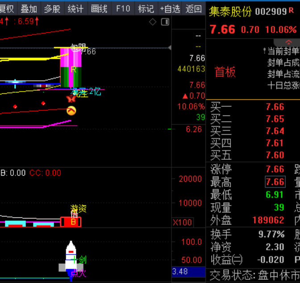Click the 交易状态 status line
The height and width of the screenshot is (283, 300).
[x=254, y=275]
